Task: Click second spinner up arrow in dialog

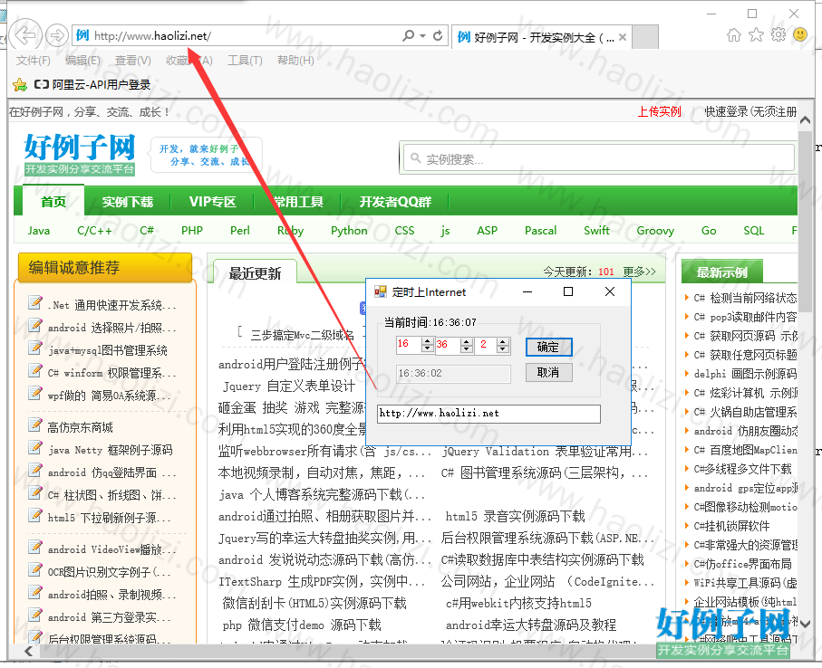Action: click(503, 341)
